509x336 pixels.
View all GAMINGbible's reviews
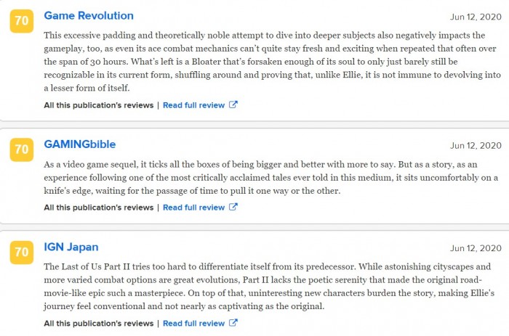click(x=98, y=207)
